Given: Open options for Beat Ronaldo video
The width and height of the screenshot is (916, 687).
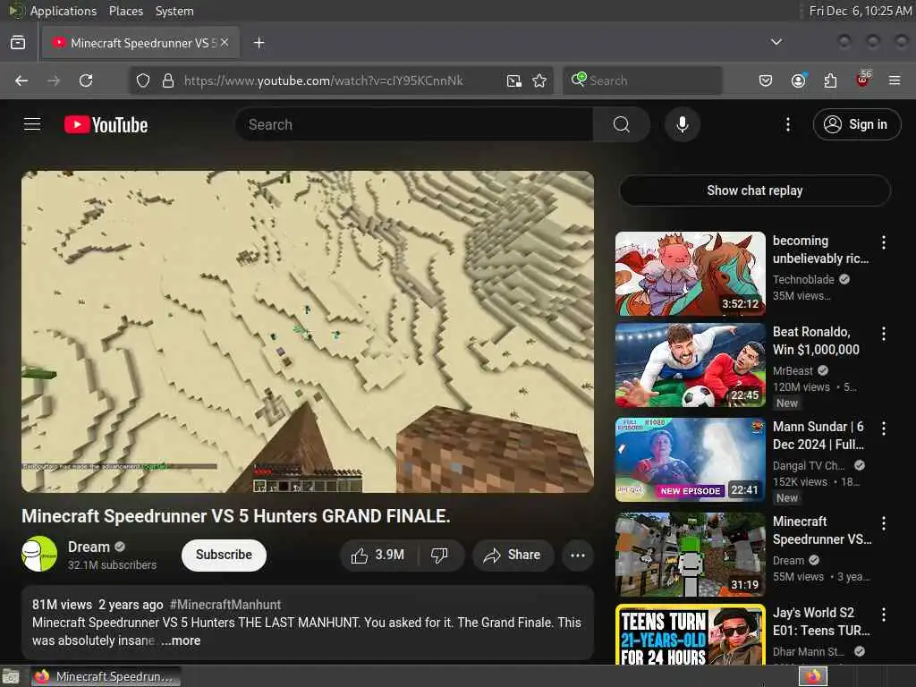Looking at the screenshot, I should pos(883,334).
